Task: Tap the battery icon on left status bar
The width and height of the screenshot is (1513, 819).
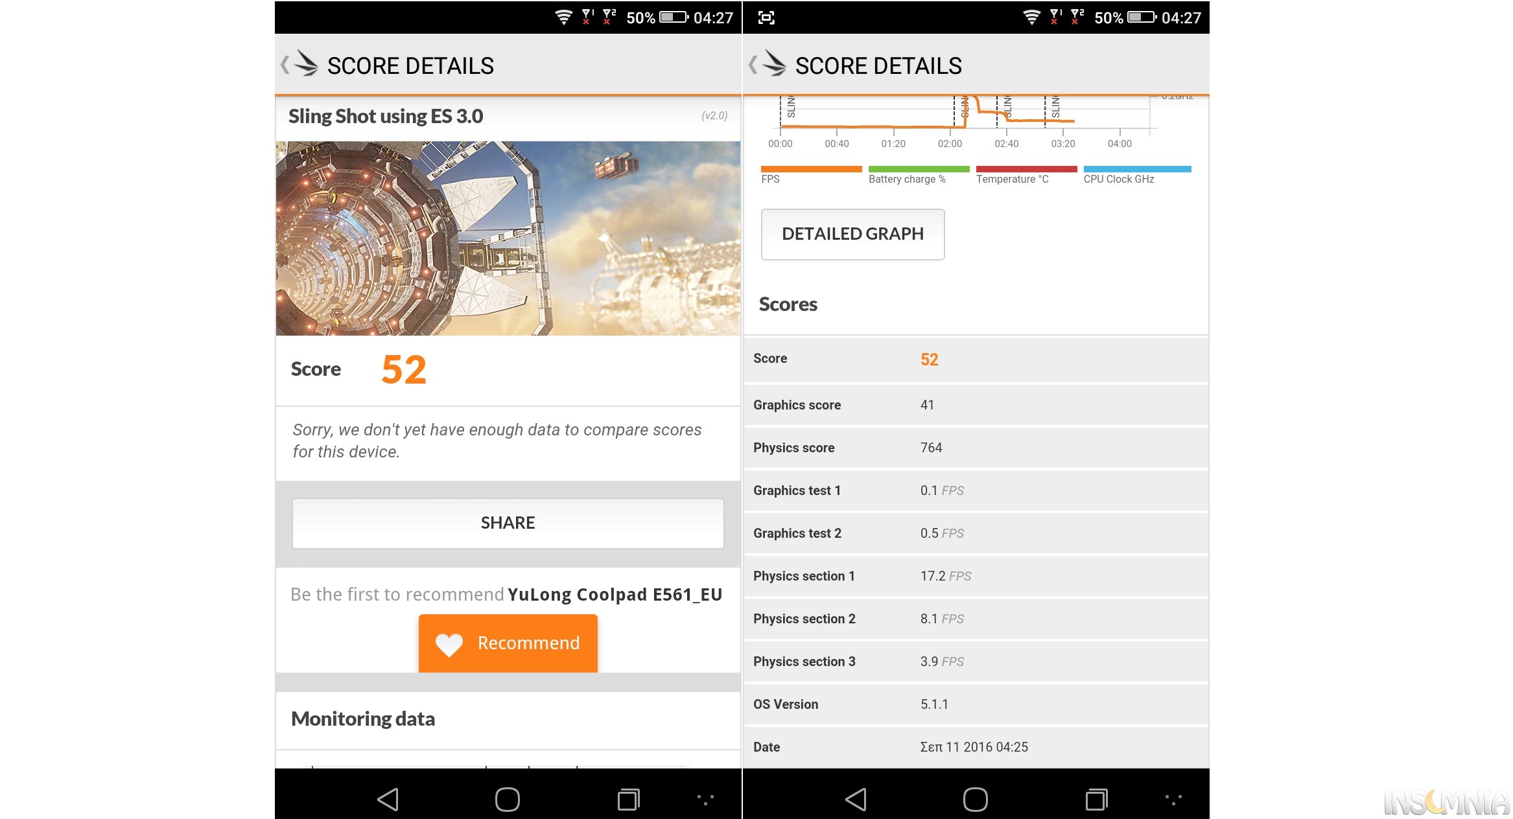Action: [674, 17]
